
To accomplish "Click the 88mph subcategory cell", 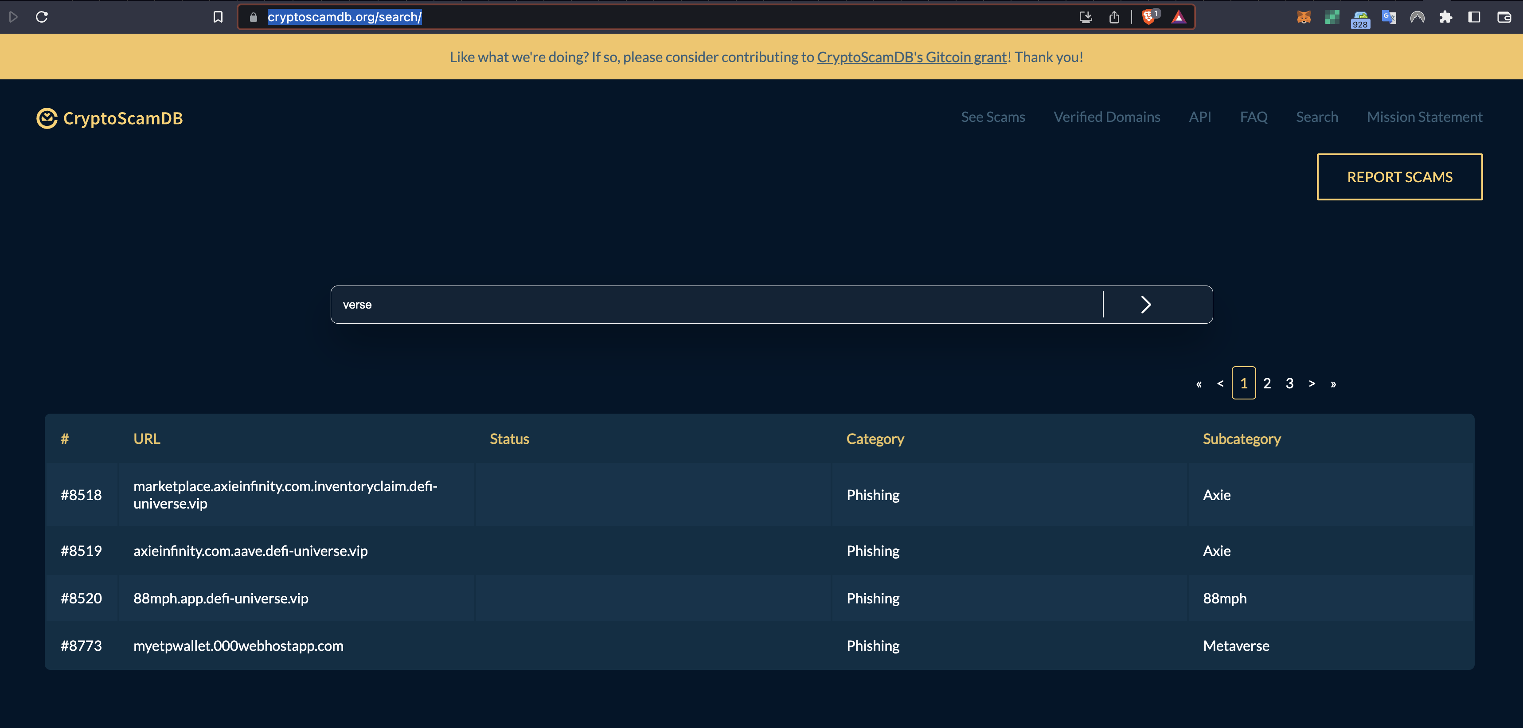I will [x=1224, y=599].
